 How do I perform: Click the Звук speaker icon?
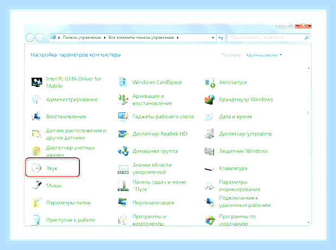pyautogui.click(x=36, y=168)
